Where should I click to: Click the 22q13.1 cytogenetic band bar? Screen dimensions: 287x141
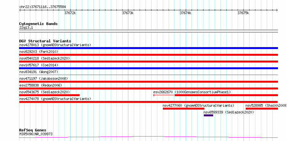[x=148, y=31]
